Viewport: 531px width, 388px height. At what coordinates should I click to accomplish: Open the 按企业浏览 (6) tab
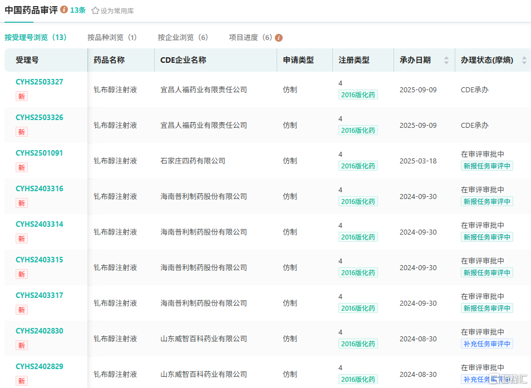(x=183, y=37)
